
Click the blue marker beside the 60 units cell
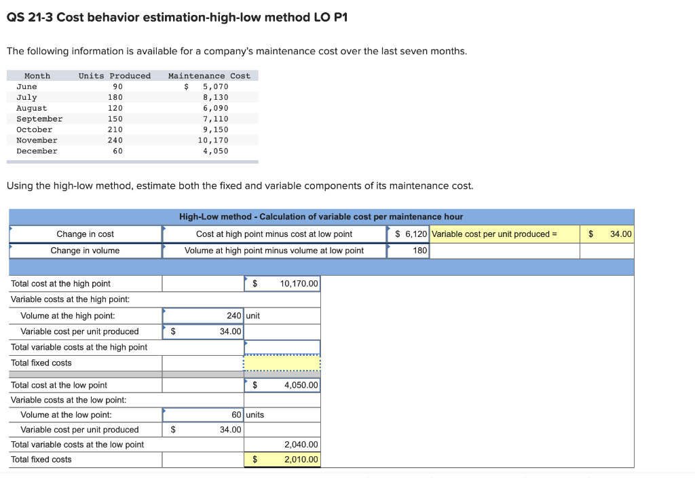(165, 410)
